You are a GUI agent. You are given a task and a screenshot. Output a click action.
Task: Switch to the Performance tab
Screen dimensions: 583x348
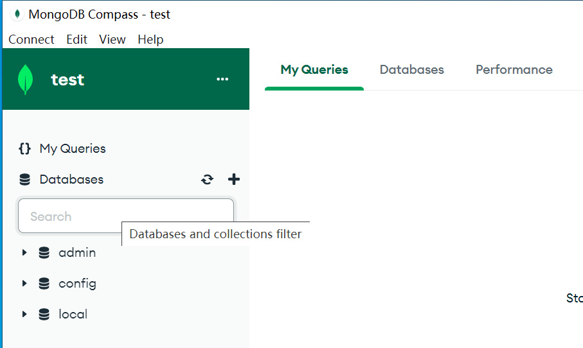(x=514, y=70)
